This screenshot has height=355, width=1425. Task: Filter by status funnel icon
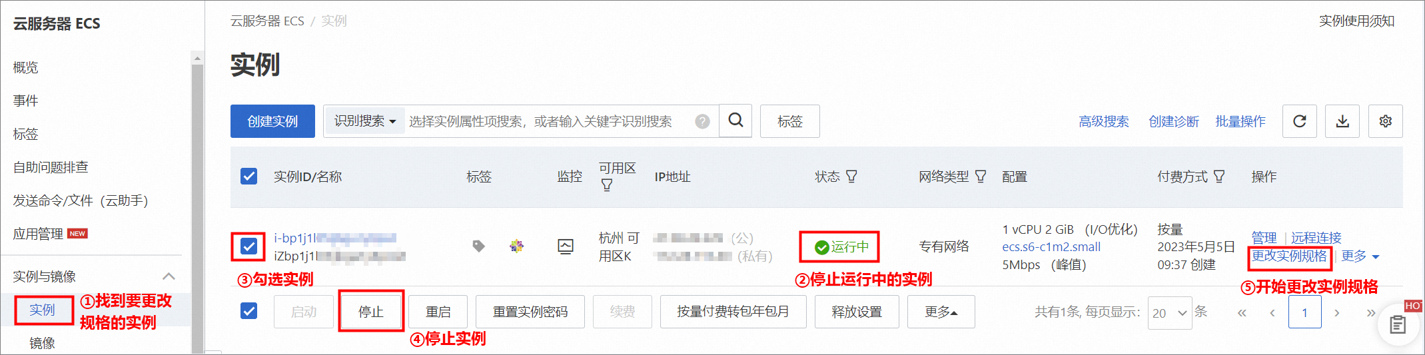click(x=851, y=177)
